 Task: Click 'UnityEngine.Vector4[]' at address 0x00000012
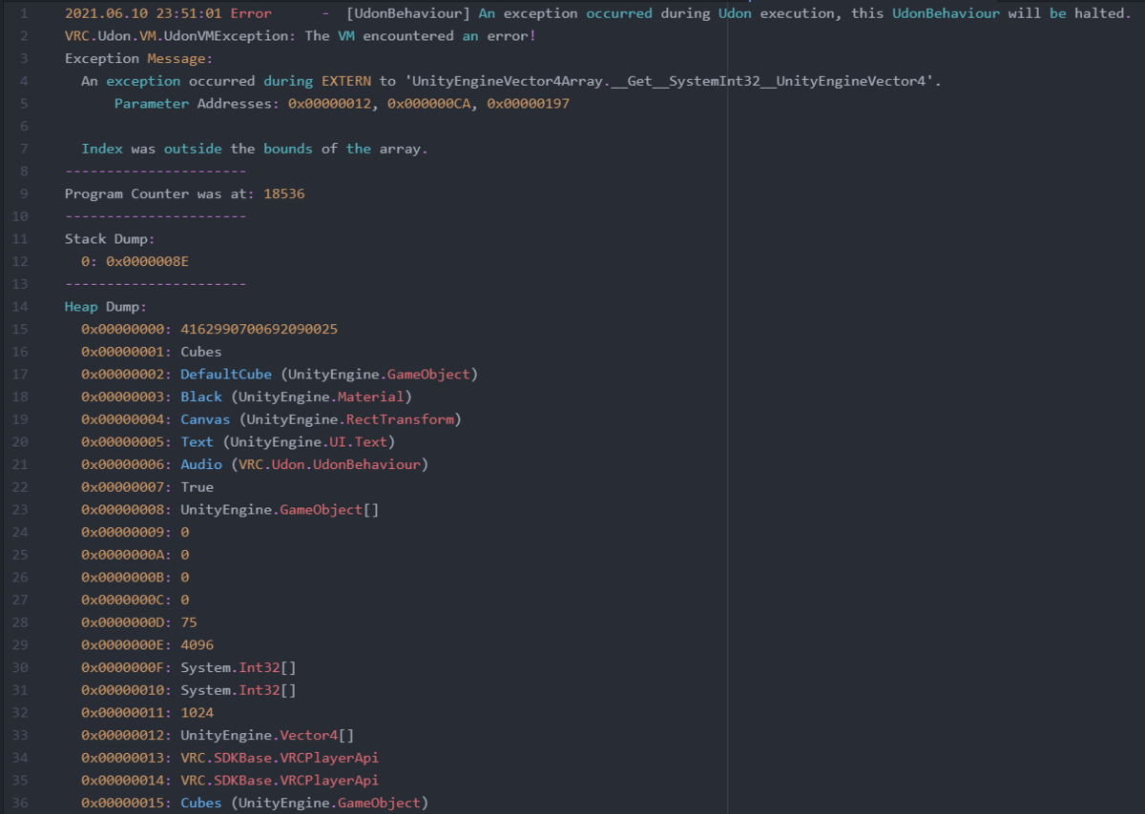(x=267, y=736)
